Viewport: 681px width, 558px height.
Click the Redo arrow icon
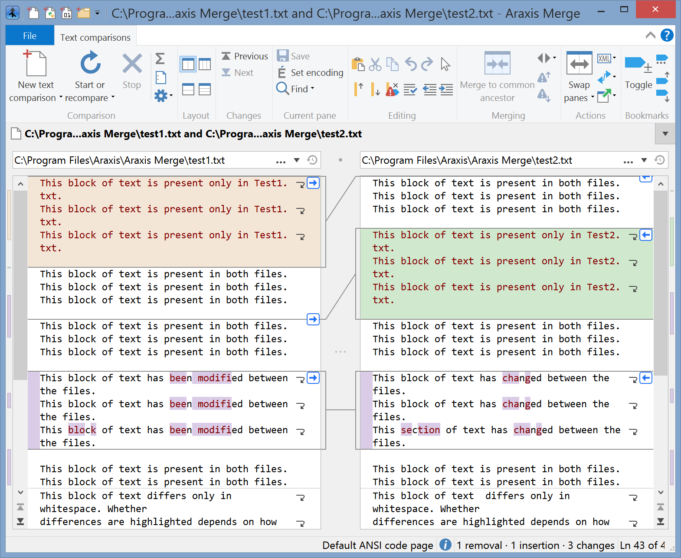427,64
